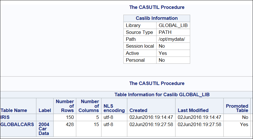Select the Number of Rows column header
Screen dimensions: 253x139
click(x=65, y=106)
